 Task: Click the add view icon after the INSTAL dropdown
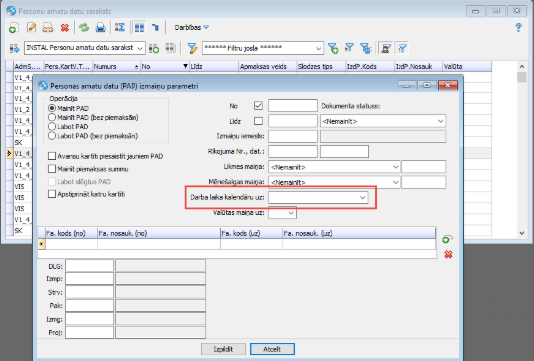(154, 48)
